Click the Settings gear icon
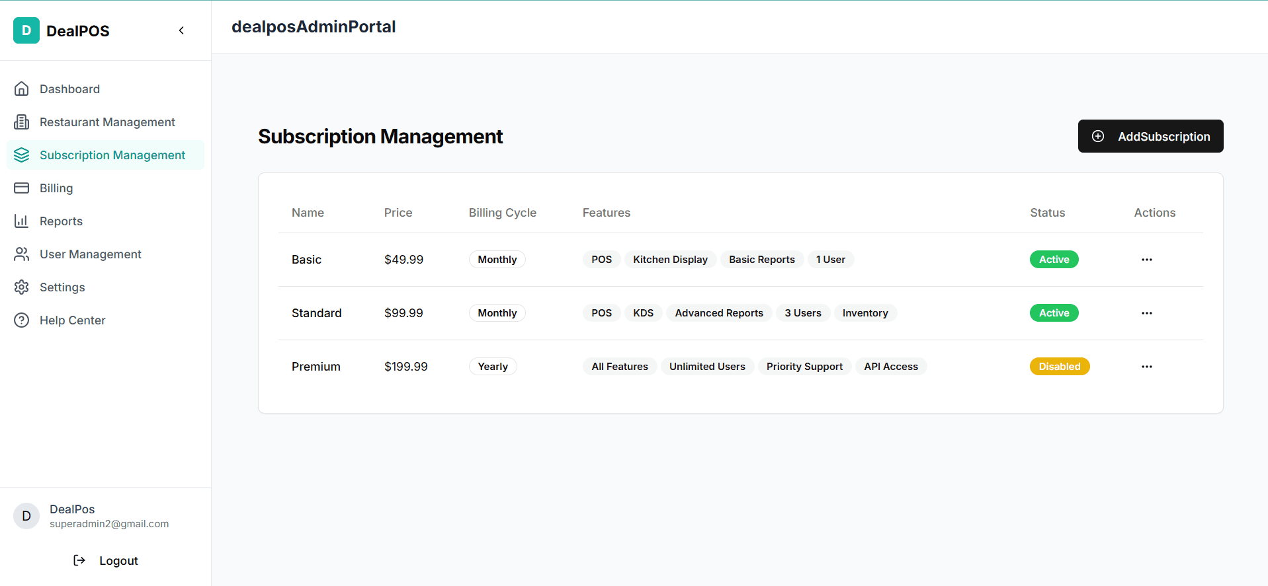 22,287
